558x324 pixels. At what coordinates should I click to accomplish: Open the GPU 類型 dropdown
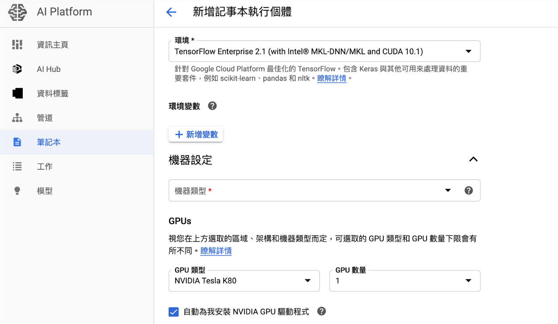click(x=244, y=281)
